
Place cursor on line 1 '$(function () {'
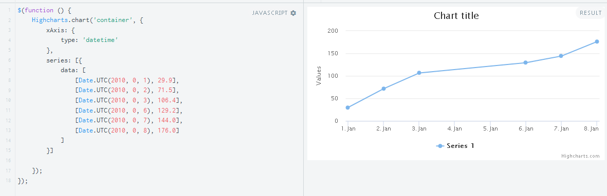[x=45, y=10]
